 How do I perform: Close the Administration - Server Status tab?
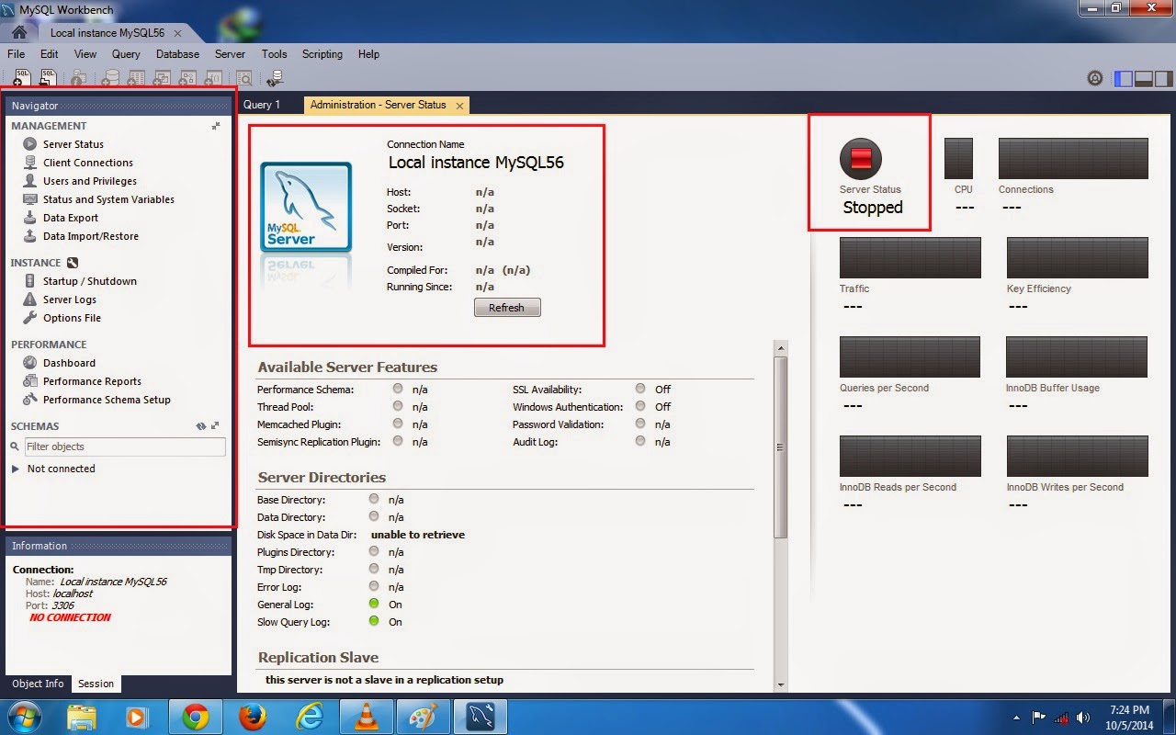click(459, 106)
